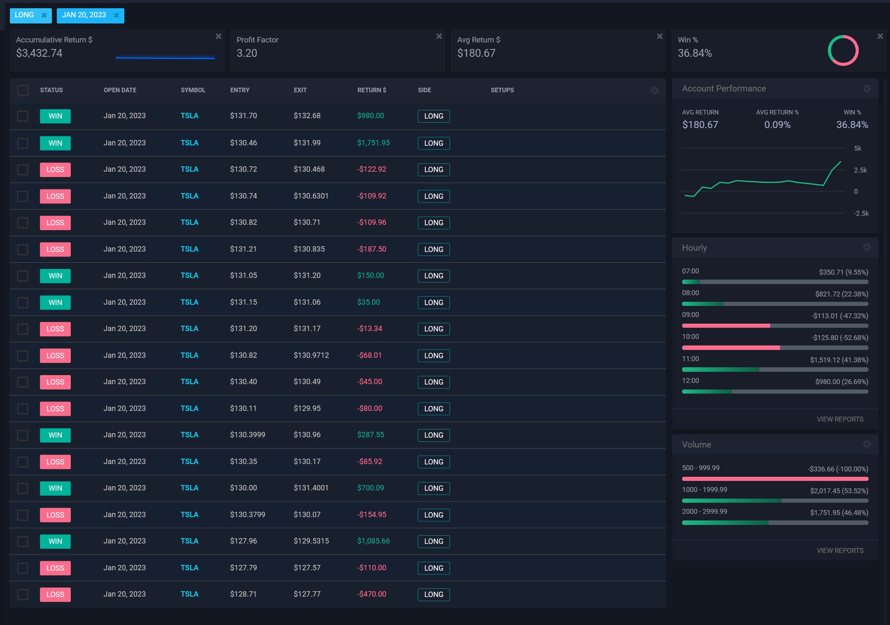Image resolution: width=890 pixels, height=625 pixels.
Task: Open the Volume panel settings gear
Action: click(867, 444)
